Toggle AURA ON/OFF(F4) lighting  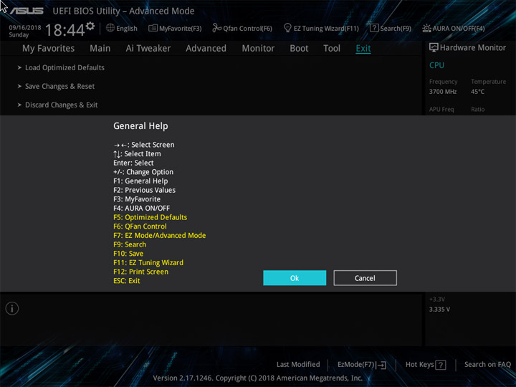454,28
